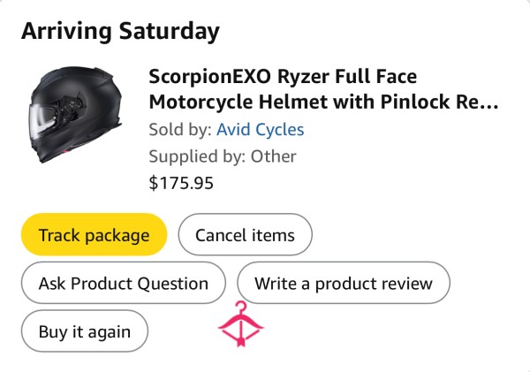Click the Arriving Saturday delivery heading

point(120,31)
